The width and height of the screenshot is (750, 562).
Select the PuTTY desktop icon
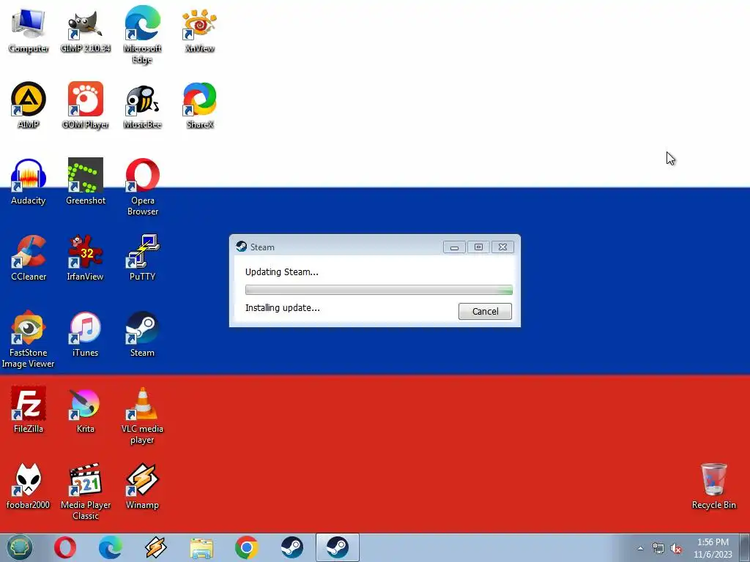[x=142, y=258]
